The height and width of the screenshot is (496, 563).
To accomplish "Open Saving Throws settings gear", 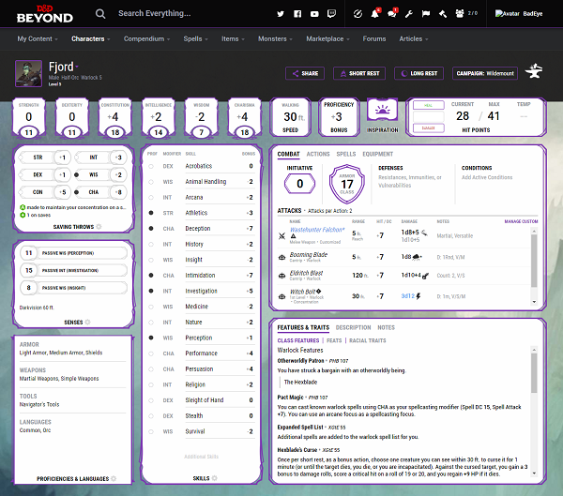I will click(x=99, y=227).
